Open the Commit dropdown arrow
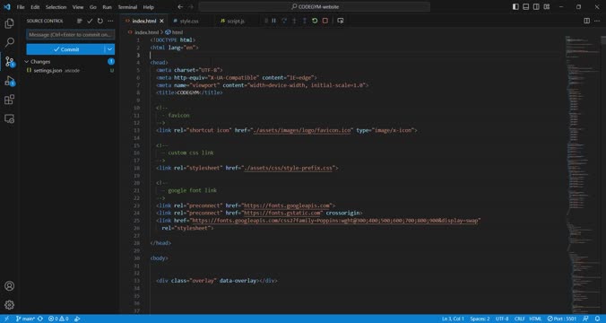This screenshot has height=323, width=606. tap(109, 49)
